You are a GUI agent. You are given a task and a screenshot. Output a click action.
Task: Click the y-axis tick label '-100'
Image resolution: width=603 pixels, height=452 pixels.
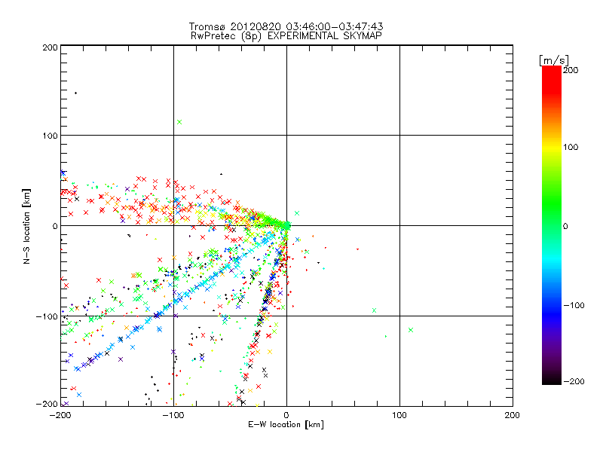pyautogui.click(x=47, y=316)
